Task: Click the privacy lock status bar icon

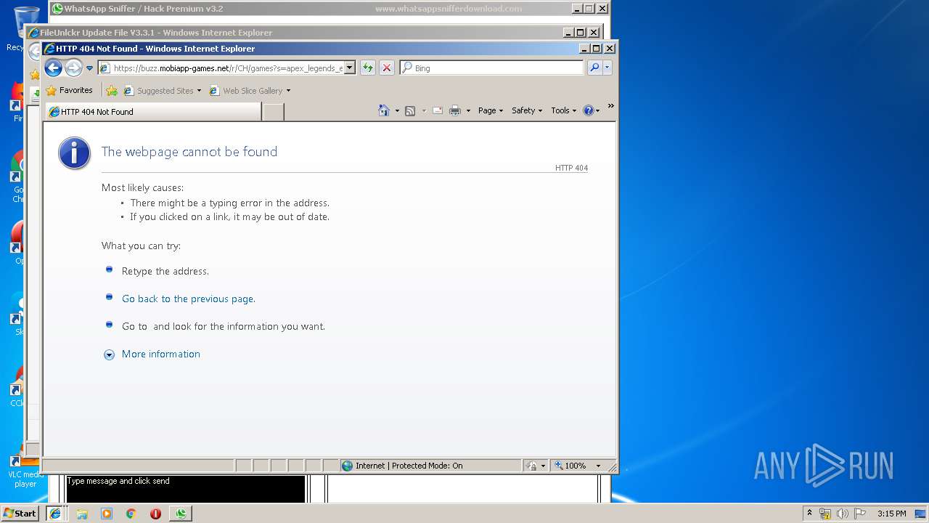Action: [x=532, y=466]
